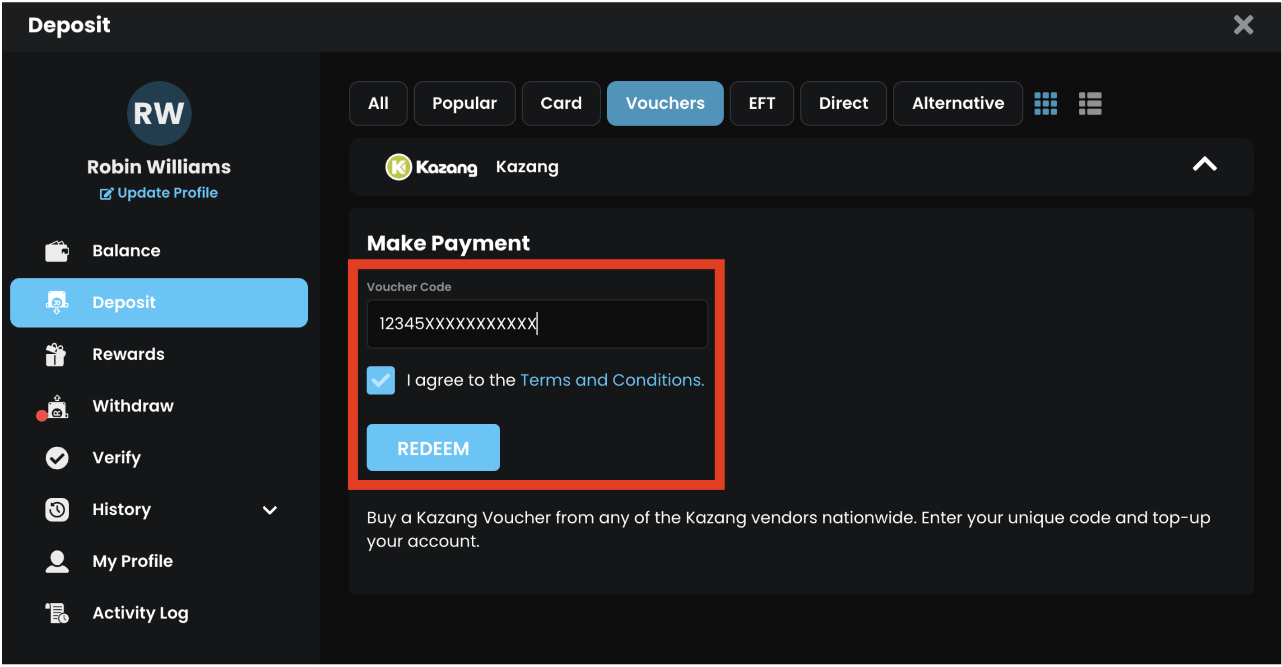The height and width of the screenshot is (667, 1282).
Task: Switch to grid view layout icon
Action: (x=1045, y=103)
